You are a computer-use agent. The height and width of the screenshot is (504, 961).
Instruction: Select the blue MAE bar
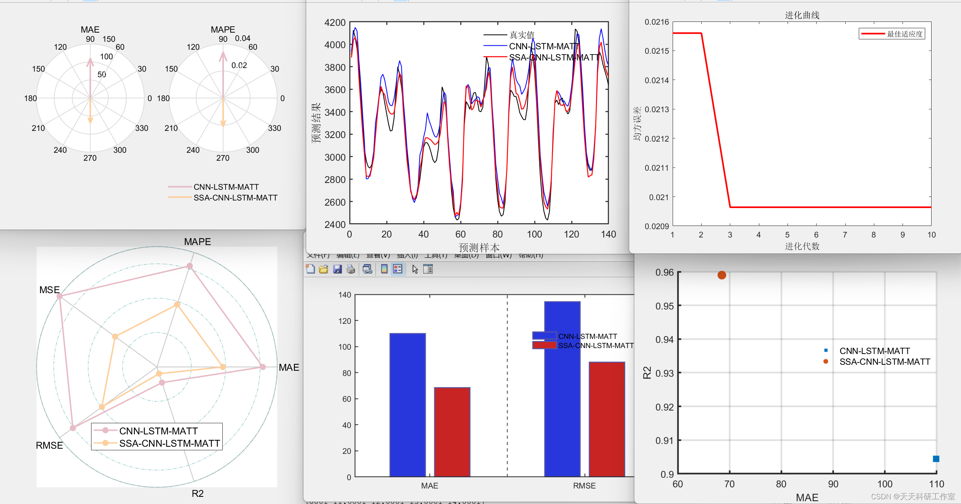[x=408, y=405]
